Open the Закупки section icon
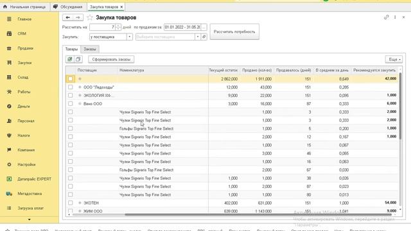 (9, 63)
